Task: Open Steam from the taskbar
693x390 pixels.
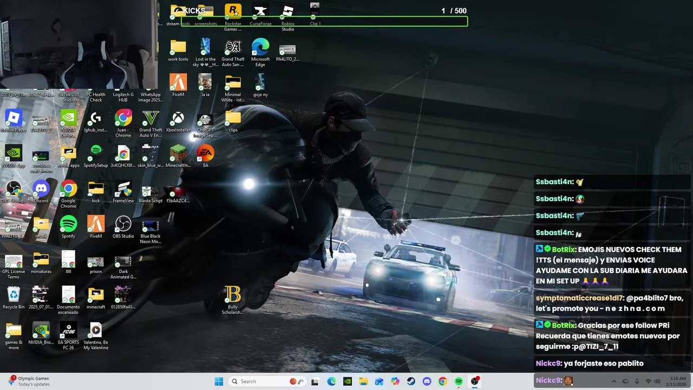Action: 411,381
